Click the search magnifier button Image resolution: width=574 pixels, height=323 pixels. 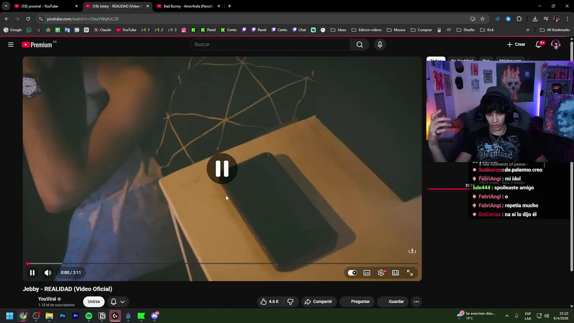360,44
